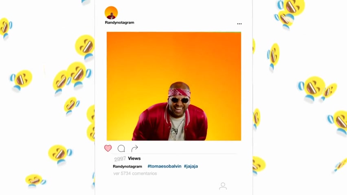Screen dimensions: 347x195
Task: Click the narrow tilted emoji right of the photo top
Action: (x=274, y=56)
